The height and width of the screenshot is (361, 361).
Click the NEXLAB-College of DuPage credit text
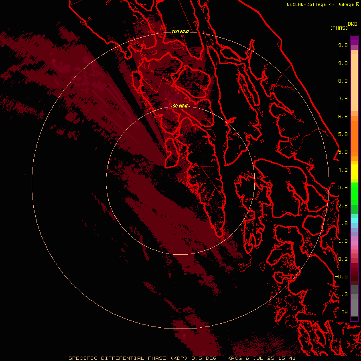pos(320,4)
